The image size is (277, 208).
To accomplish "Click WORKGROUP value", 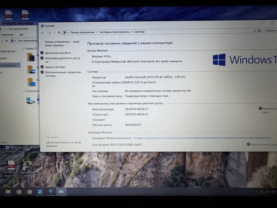I will point(133,125).
